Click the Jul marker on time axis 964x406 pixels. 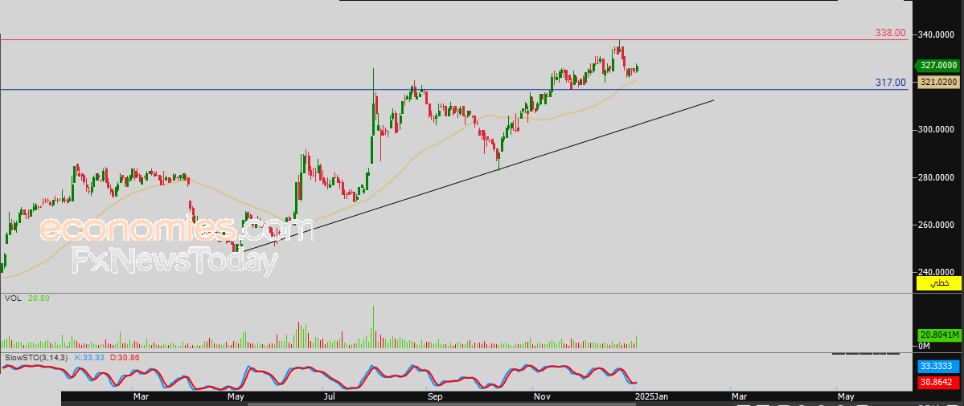(x=328, y=396)
